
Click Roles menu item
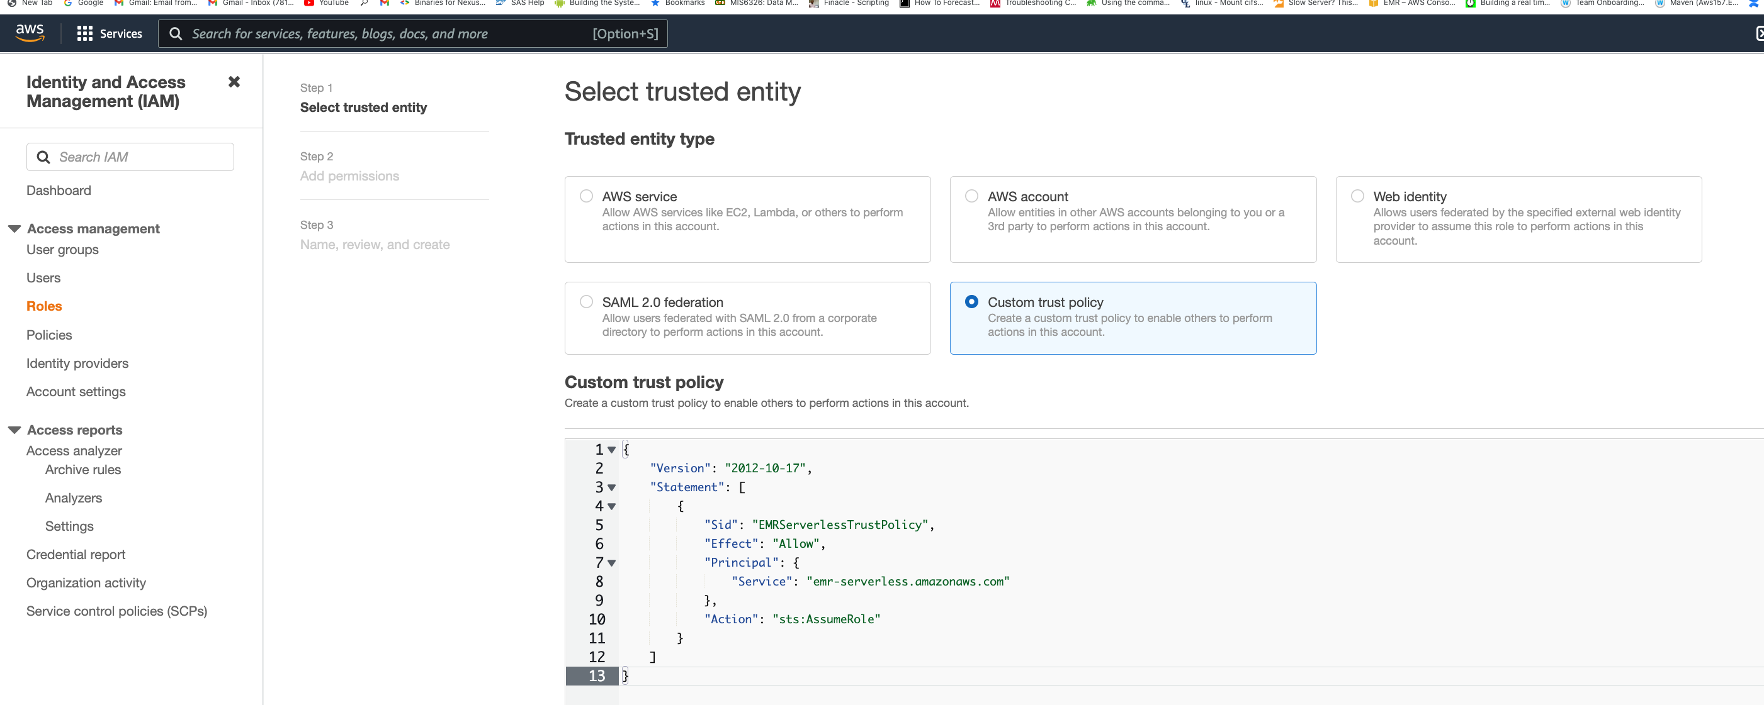point(44,306)
